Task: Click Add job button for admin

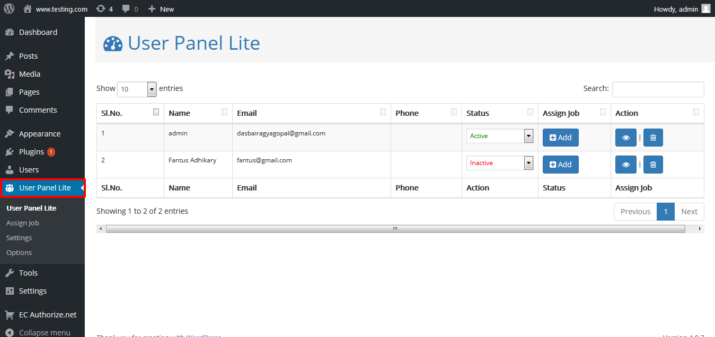Action: [560, 138]
